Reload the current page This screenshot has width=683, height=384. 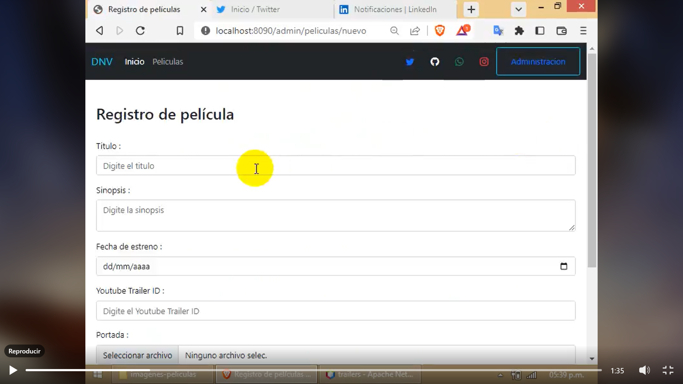(140, 31)
